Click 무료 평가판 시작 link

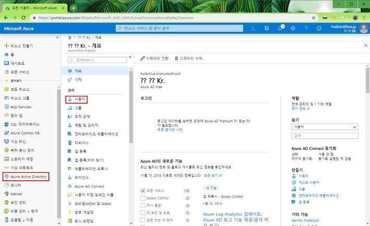[x=170, y=130]
